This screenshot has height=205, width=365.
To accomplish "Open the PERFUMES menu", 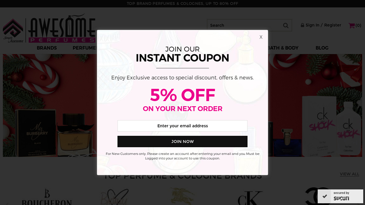I will (x=85, y=48).
